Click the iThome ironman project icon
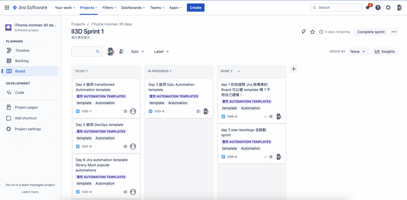 pyautogui.click(x=8, y=27)
